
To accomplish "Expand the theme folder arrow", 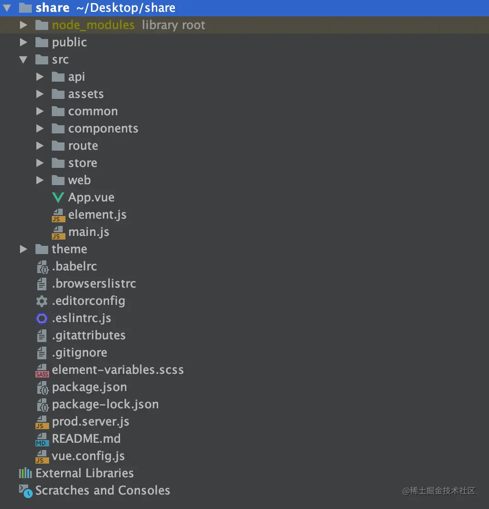I will coord(24,249).
